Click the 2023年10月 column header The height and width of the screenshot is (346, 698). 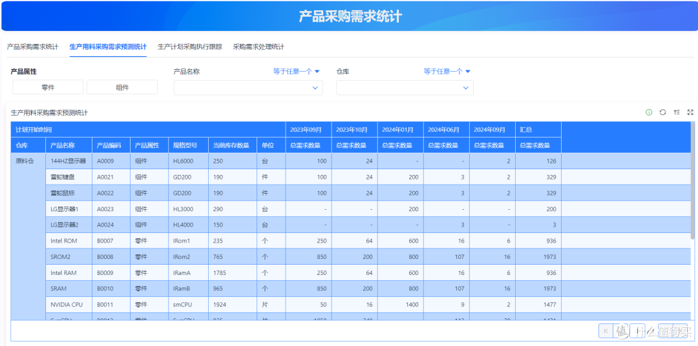click(354, 130)
